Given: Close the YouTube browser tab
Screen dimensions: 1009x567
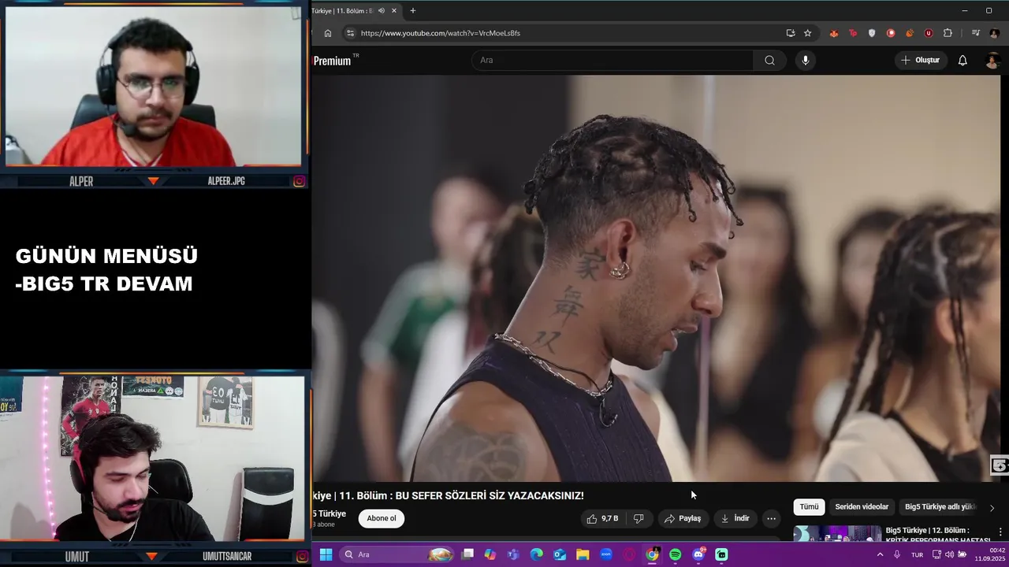Looking at the screenshot, I should pyautogui.click(x=394, y=10).
